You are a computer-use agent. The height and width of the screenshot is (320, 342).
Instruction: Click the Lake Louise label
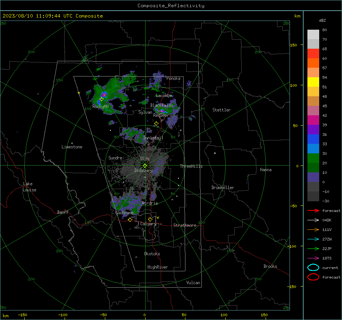29,187
